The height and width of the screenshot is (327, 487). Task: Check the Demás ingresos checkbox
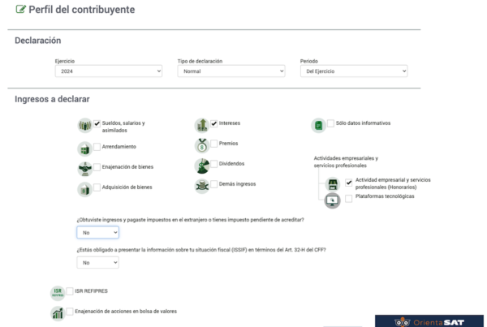[x=214, y=184]
